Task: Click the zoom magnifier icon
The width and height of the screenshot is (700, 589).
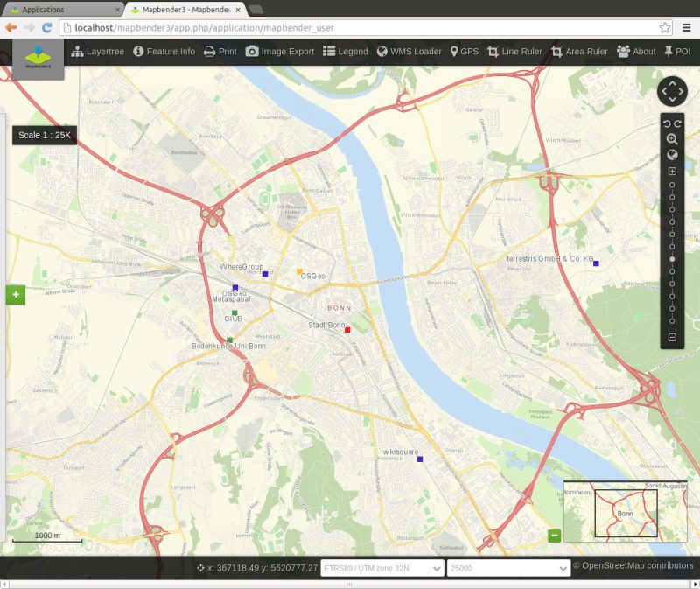Action: [x=670, y=139]
